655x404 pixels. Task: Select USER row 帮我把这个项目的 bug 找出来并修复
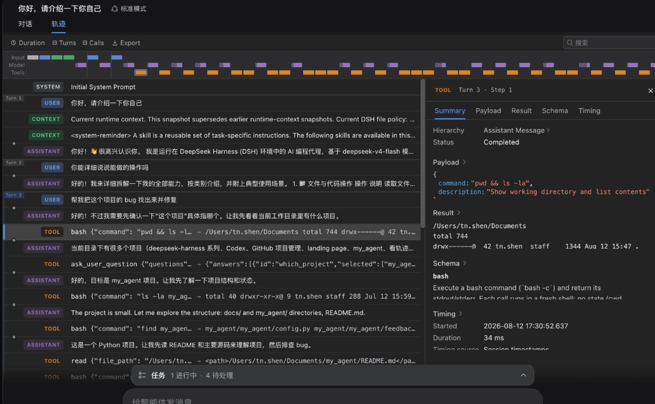(212, 200)
